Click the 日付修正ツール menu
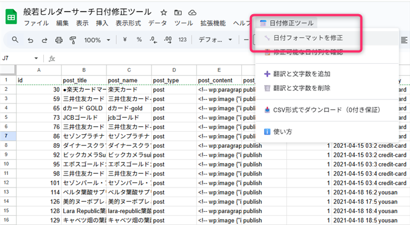 tap(287, 23)
